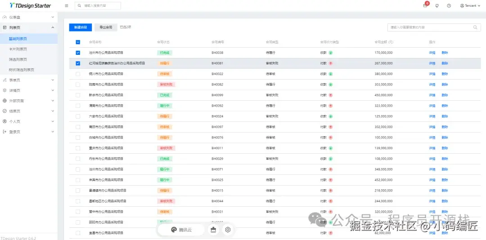Click the green down arrow in row BH0022
The width and height of the screenshot is (486, 240).
[x=331, y=74]
